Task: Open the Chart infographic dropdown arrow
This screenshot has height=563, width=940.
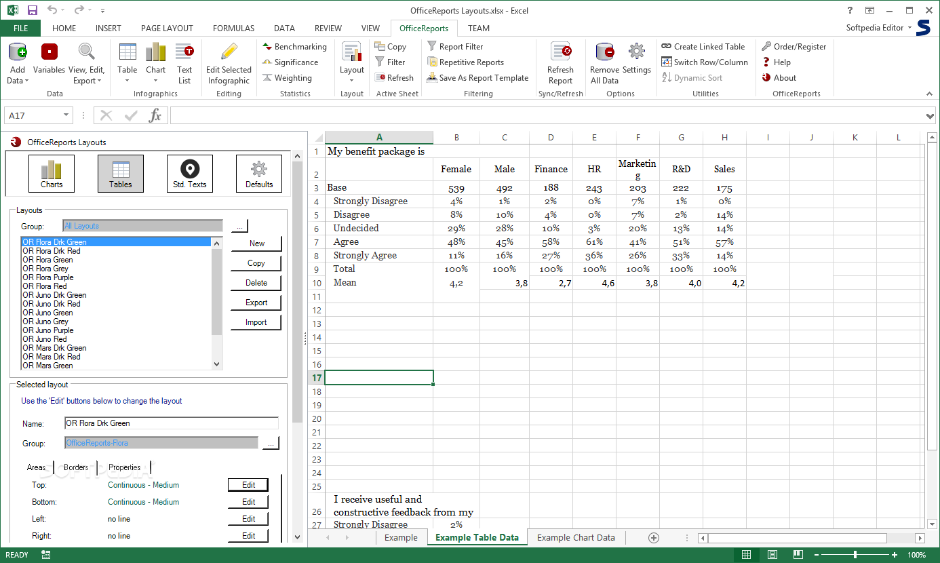Action: [x=155, y=81]
